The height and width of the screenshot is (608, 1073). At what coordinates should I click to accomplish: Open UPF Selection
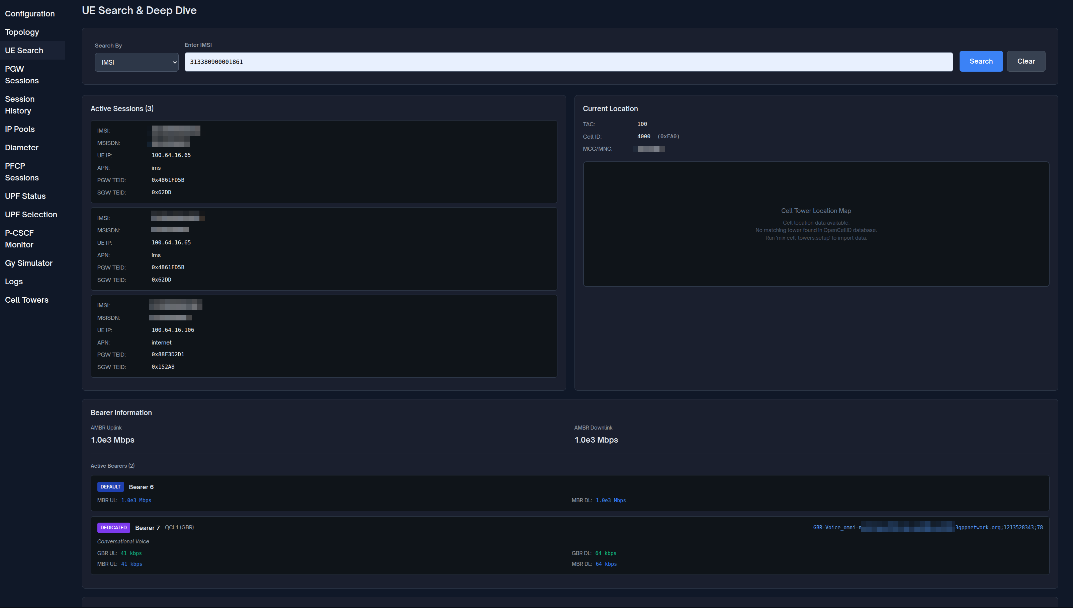click(x=31, y=214)
